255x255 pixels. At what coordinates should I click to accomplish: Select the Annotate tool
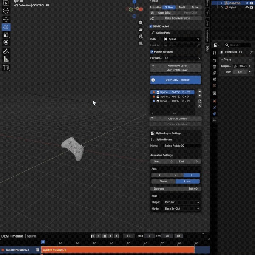coord(6,51)
